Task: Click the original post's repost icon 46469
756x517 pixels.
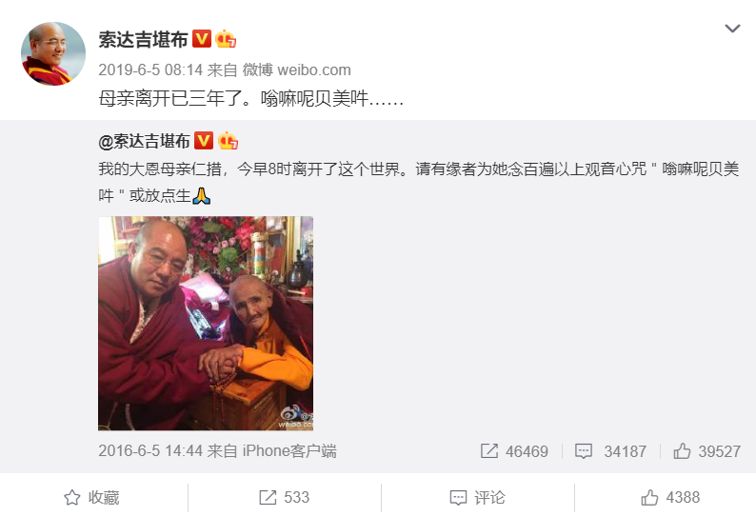Action: pos(514,451)
